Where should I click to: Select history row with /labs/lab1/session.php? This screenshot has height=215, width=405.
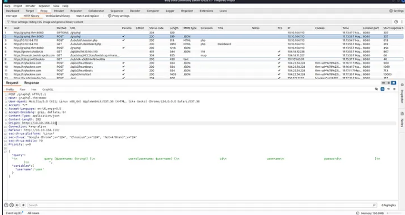(x=203, y=40)
